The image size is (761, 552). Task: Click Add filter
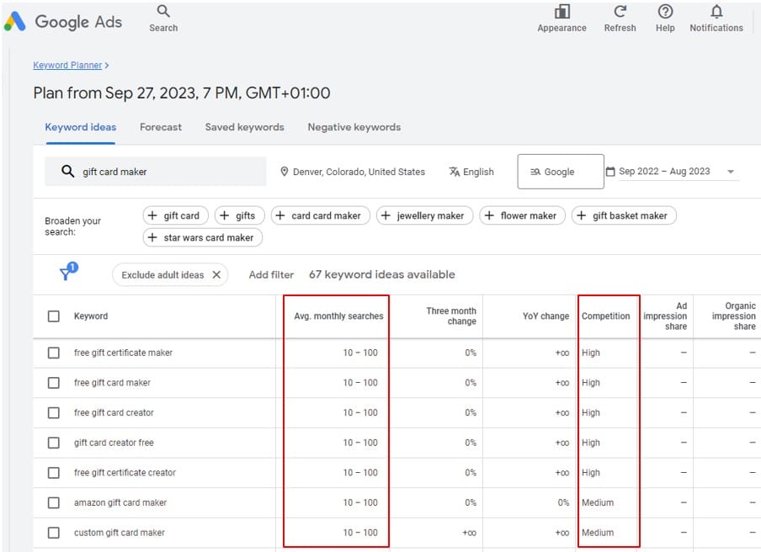pos(271,274)
